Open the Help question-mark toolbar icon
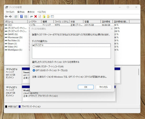This screenshot has height=119, width=145. tap(22, 17)
